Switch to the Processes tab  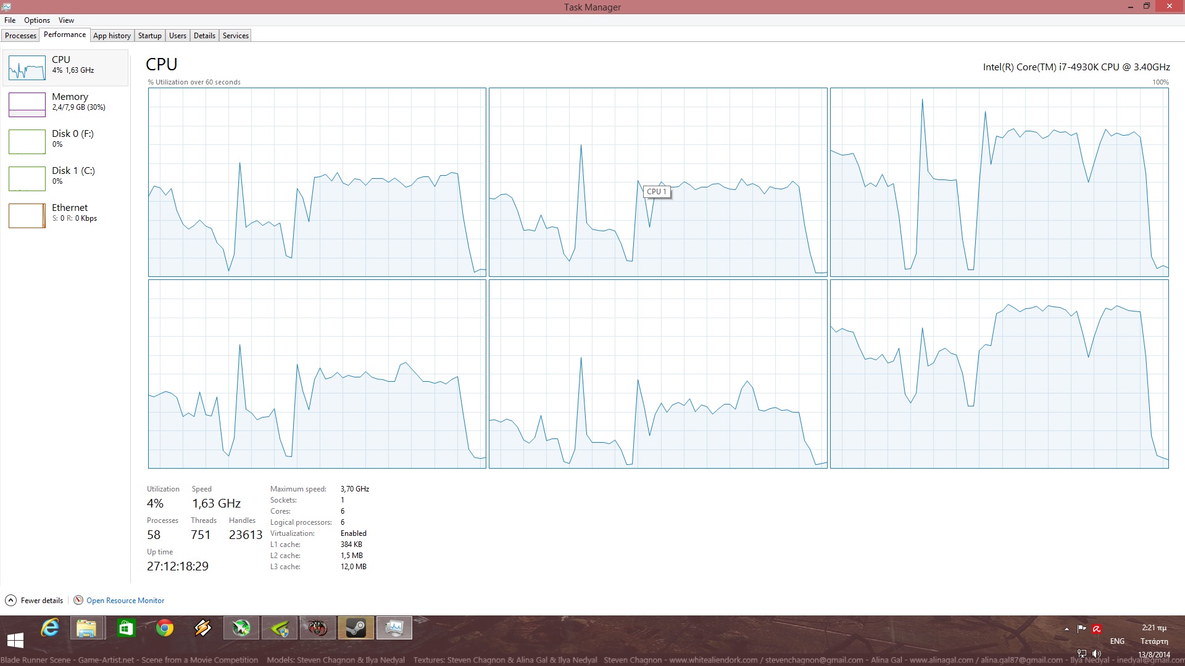click(x=20, y=36)
